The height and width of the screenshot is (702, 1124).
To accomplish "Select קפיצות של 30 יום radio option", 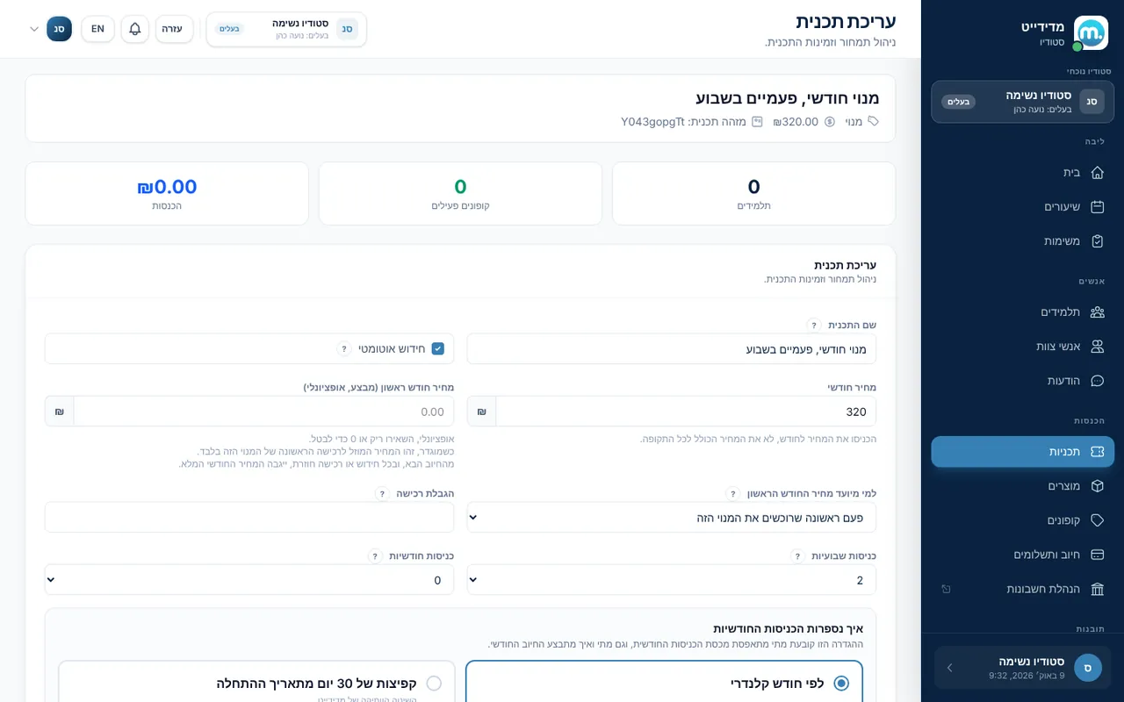I will (434, 683).
